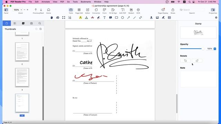Select page 4 thumbnail
The image size is (221, 124).
pyautogui.click(x=22, y=103)
